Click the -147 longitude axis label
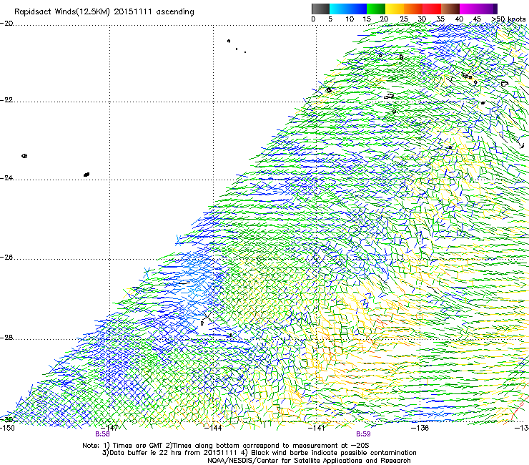This screenshot has height=465, width=529. [110, 428]
